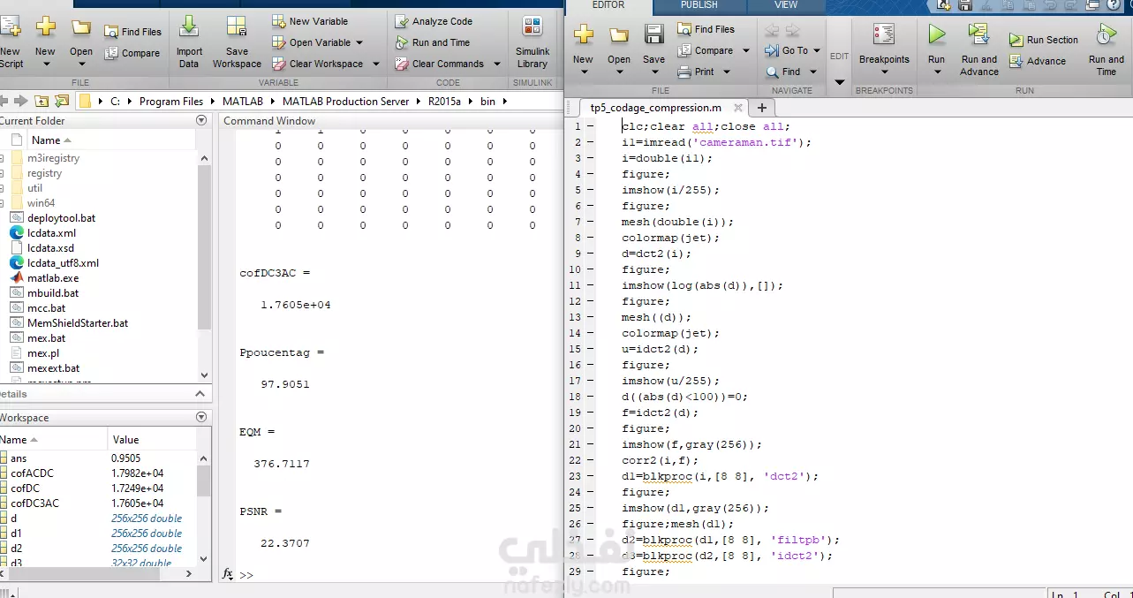Open the Open dropdown in the left HOME toolbar
This screenshot has width=1133, height=598.
coord(81,64)
